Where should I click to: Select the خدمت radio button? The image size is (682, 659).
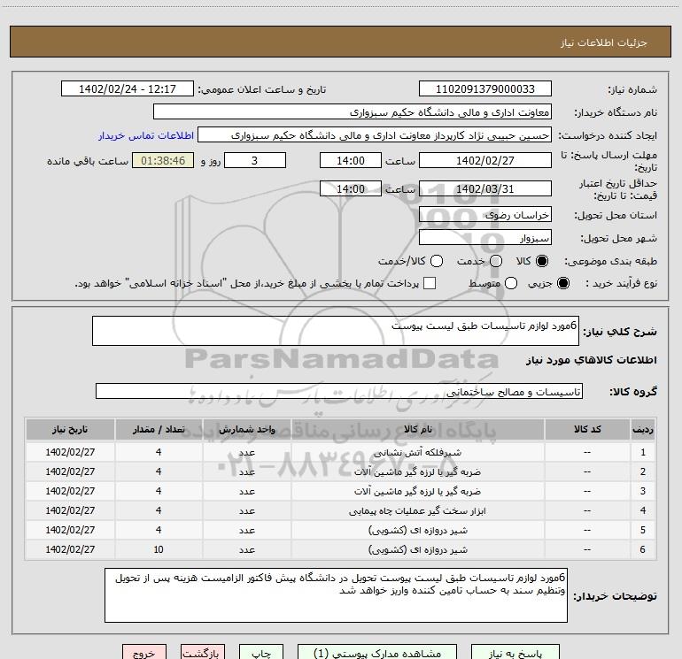(496, 261)
